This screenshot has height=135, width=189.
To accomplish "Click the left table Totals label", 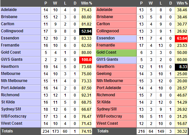I will (7, 131).
